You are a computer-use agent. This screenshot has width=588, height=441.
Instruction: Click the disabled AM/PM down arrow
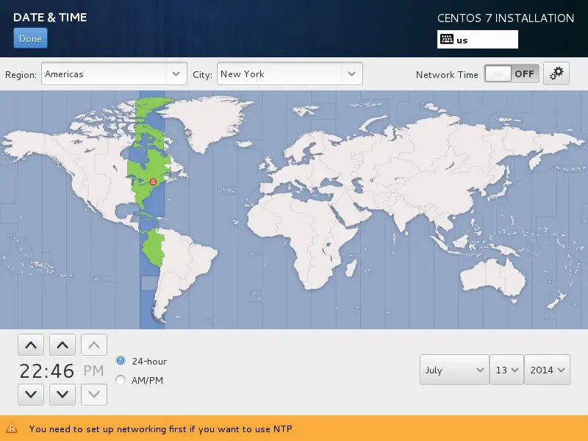click(x=94, y=395)
